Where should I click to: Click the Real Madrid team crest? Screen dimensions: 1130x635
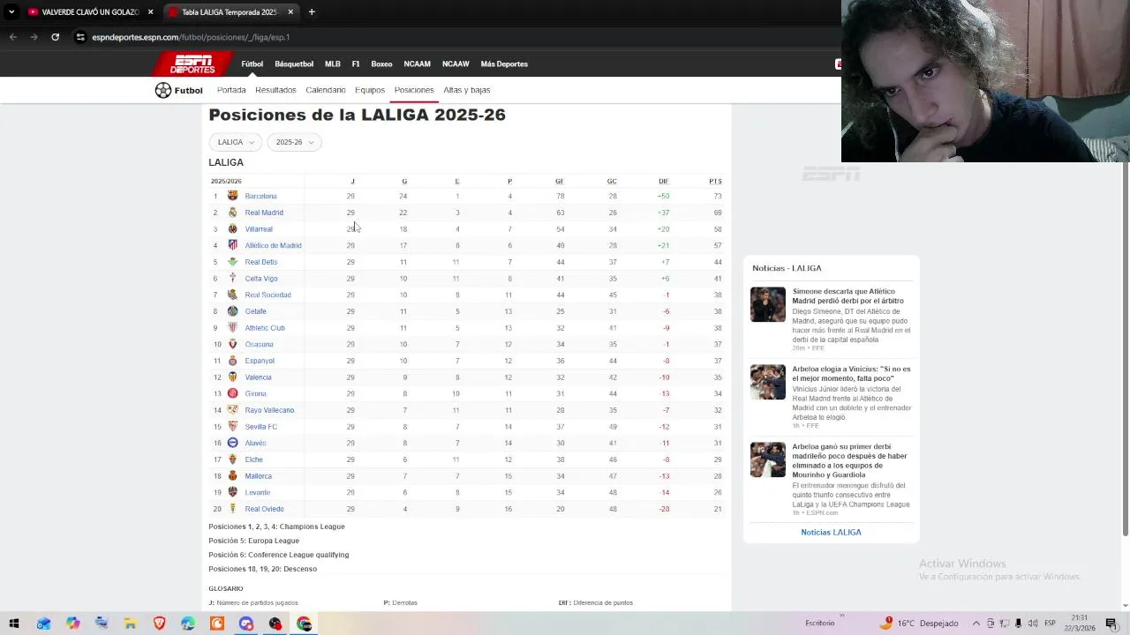coord(233,213)
